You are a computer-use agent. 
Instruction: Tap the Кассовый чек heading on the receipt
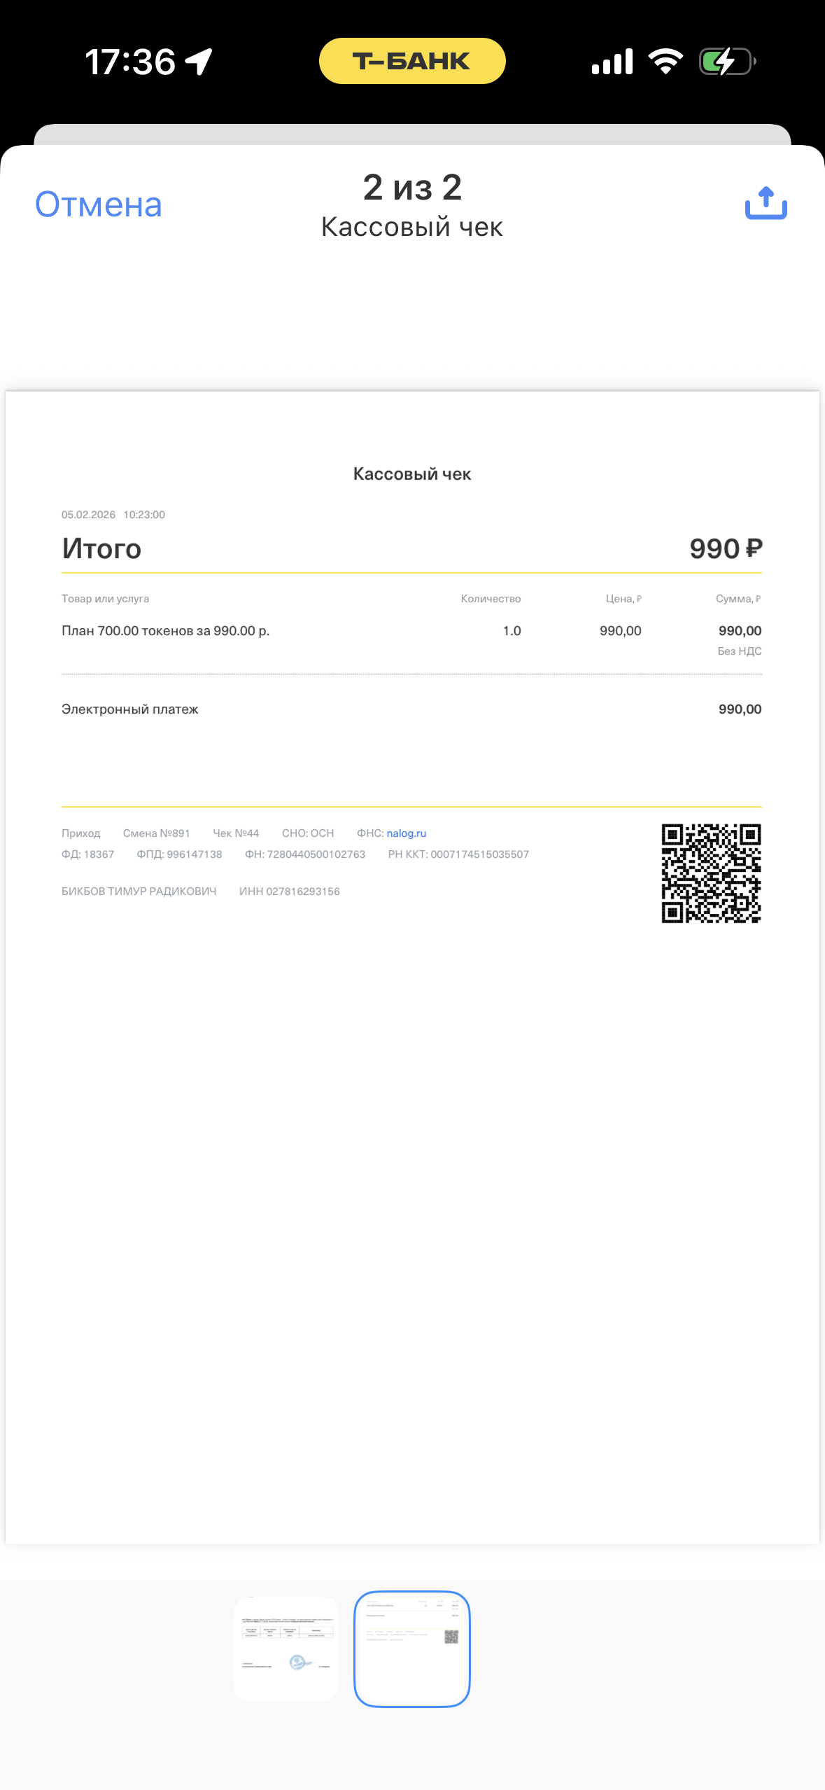pyautogui.click(x=412, y=474)
